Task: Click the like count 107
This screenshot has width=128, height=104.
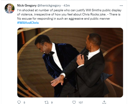Action: (81, 102)
